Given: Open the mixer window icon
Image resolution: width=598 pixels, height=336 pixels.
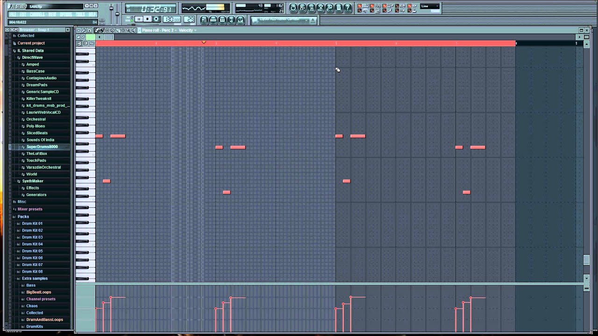Looking at the screenshot, I should click(240, 20).
